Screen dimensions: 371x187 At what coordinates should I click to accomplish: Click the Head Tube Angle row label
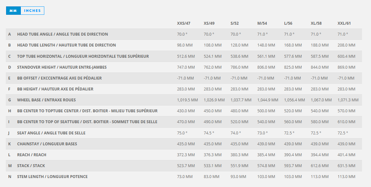coord(63,34)
